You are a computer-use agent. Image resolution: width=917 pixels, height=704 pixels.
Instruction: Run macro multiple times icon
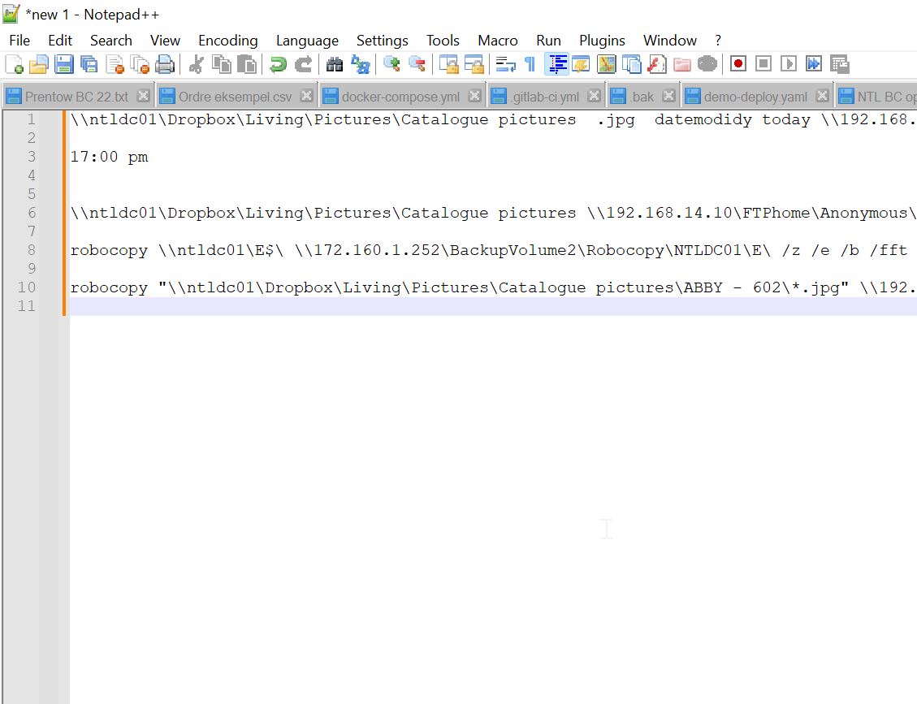point(814,64)
